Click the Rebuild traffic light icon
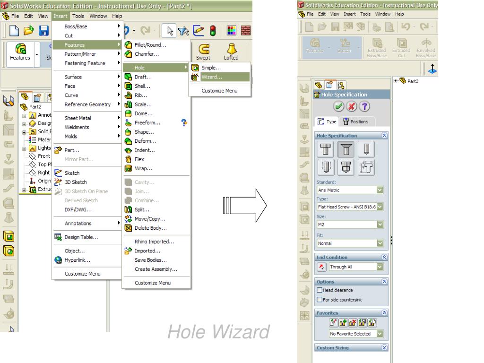Viewport: 484px width, 363px height. click(213, 31)
